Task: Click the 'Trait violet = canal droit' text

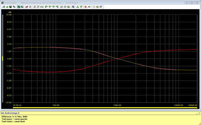Action: (13, 122)
